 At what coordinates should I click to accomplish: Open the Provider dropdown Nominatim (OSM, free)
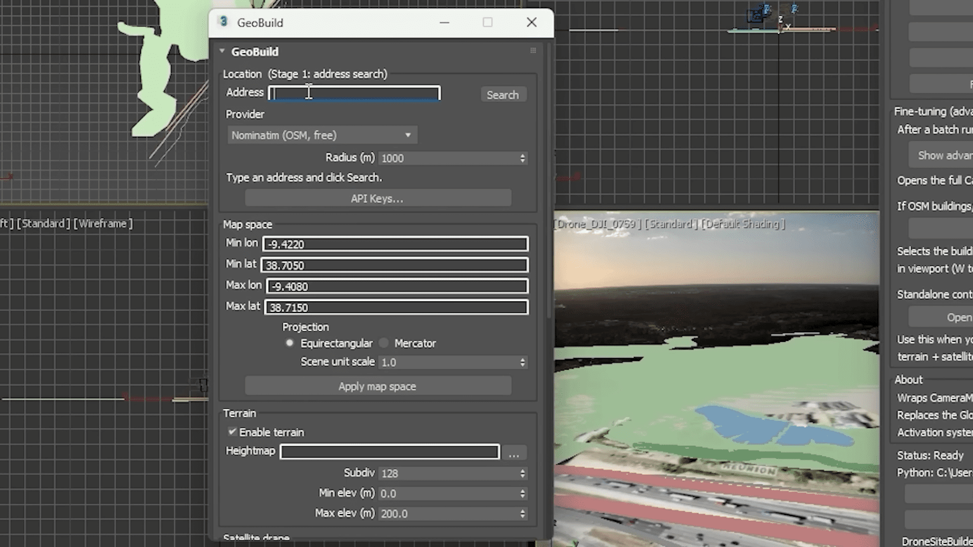click(322, 135)
